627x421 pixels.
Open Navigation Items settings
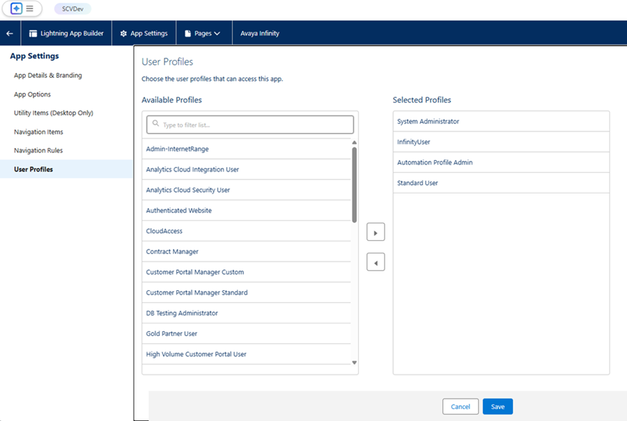coord(38,132)
